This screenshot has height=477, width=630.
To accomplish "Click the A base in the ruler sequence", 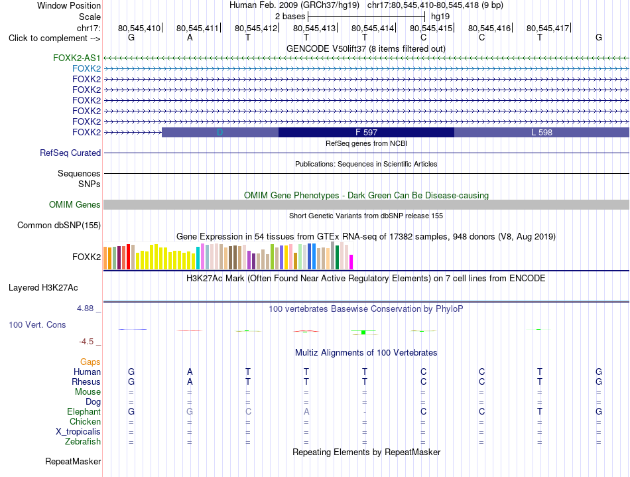I will (190, 37).
